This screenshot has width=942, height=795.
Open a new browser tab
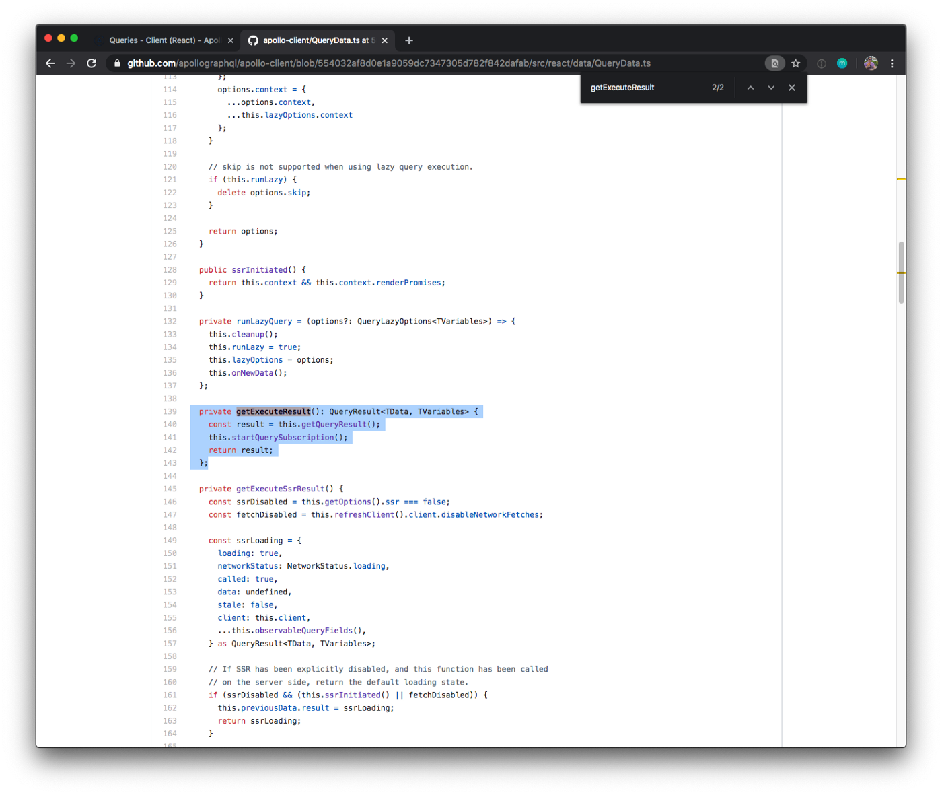409,40
